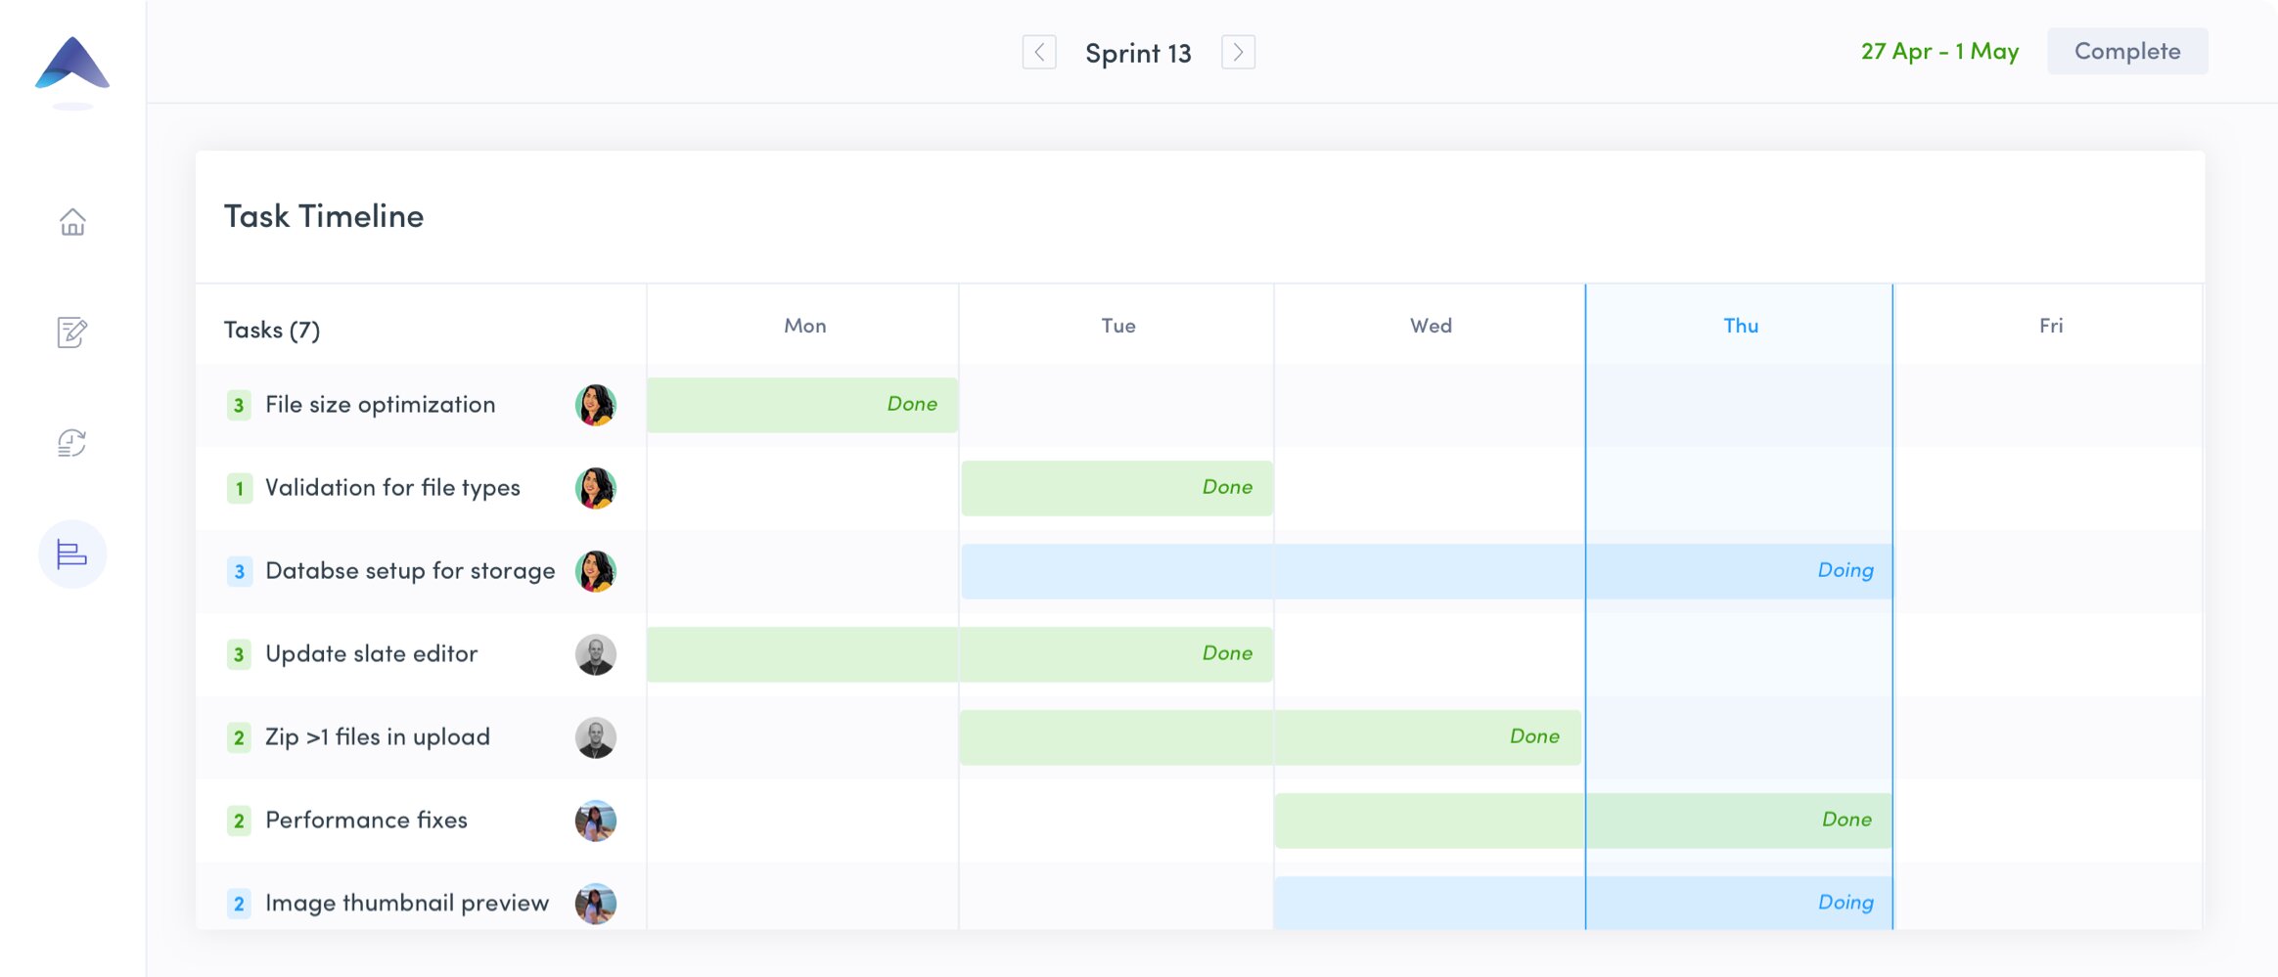
Task: Click the Done bar for Zip >1 files
Action: click(x=1270, y=737)
